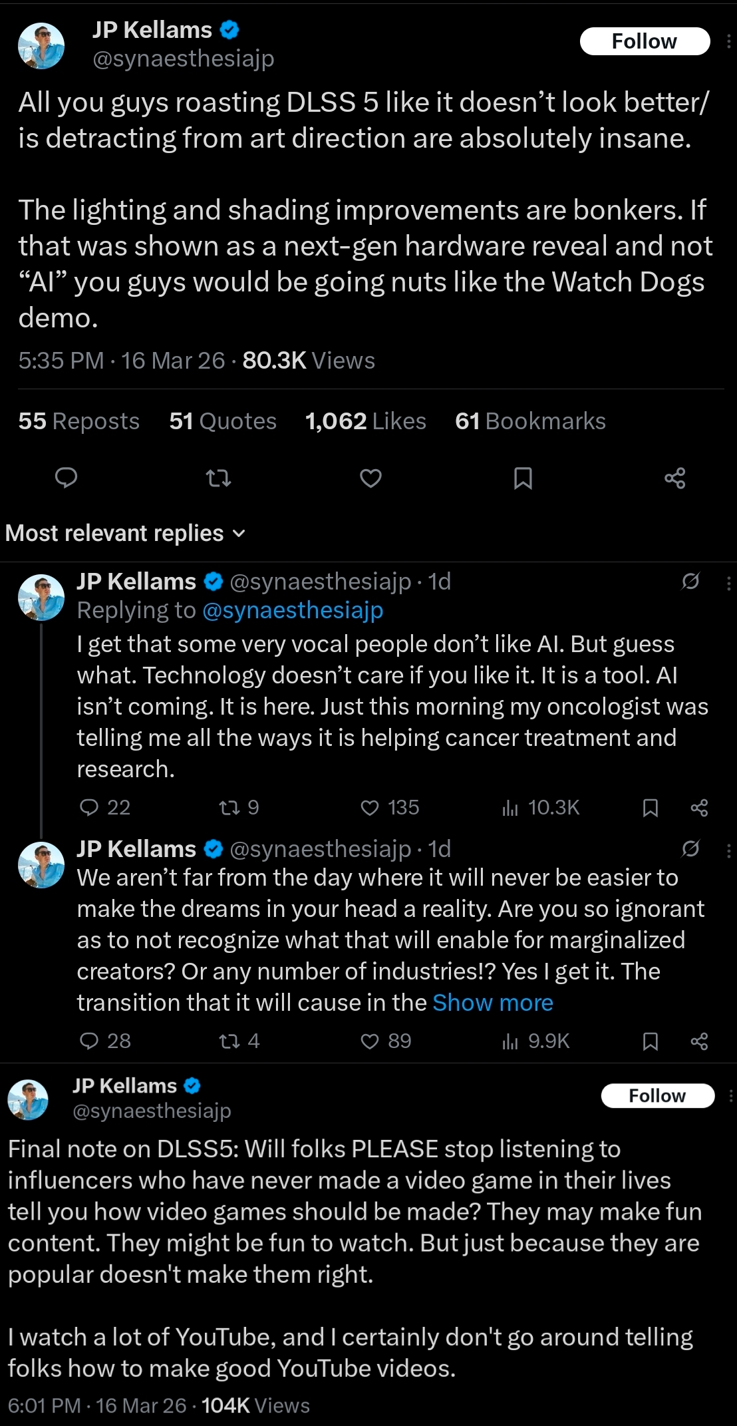Screen dimensions: 737x1426
Task: Follow JP Kellams from top tweet
Action: pos(644,41)
